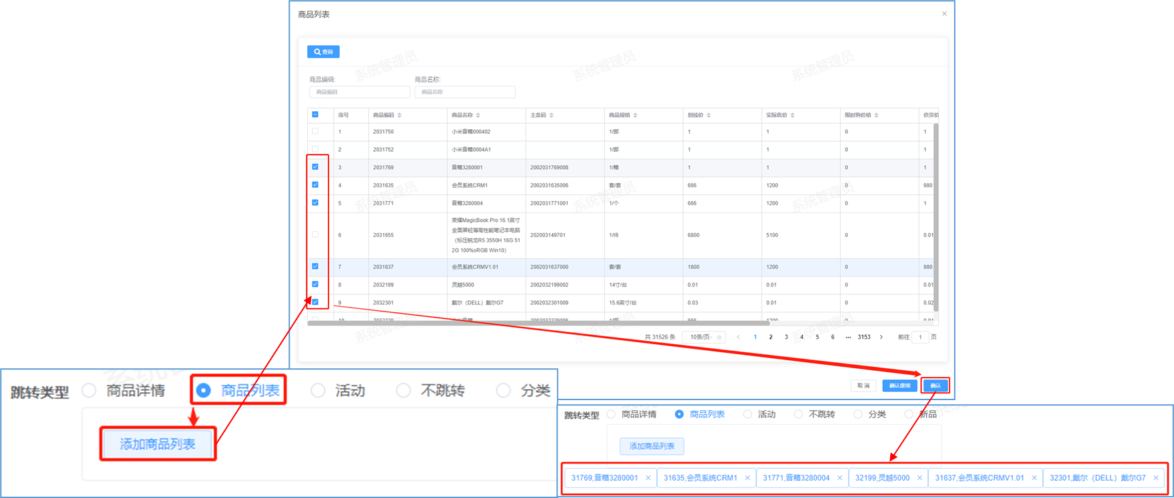This screenshot has height=498, width=1174.
Task: Click the 查询 search magnifier button
Action: click(323, 52)
